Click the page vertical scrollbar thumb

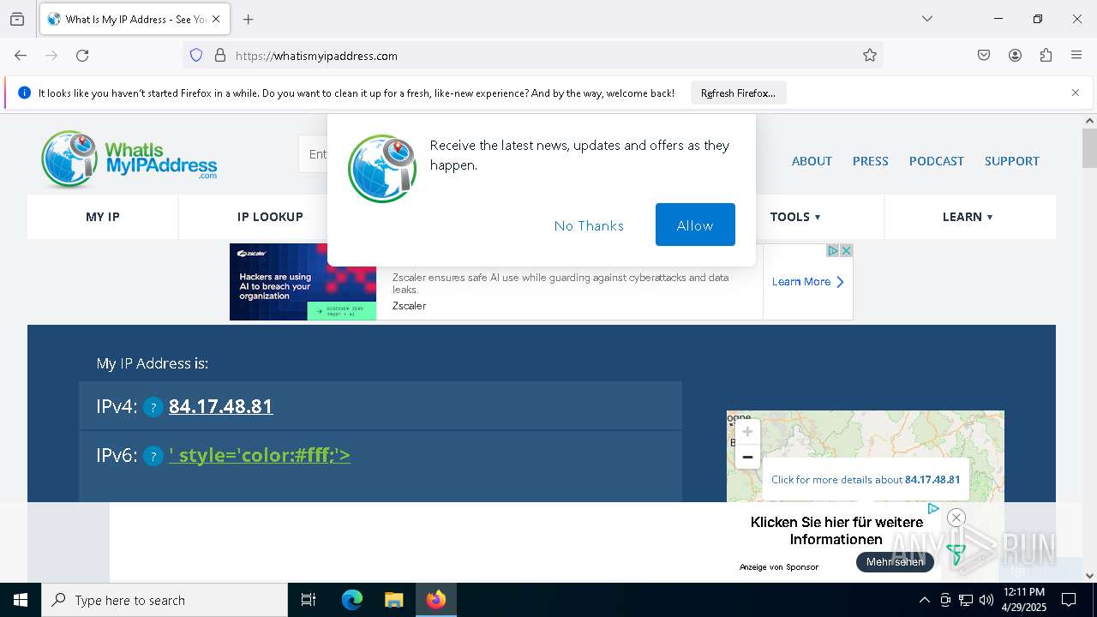pos(1089,148)
